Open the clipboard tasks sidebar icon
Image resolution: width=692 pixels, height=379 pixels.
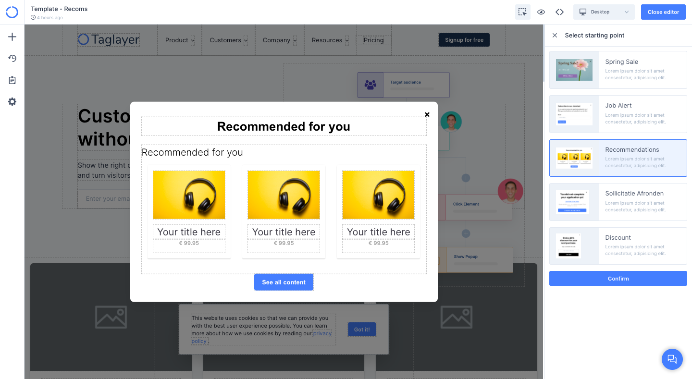[12, 80]
